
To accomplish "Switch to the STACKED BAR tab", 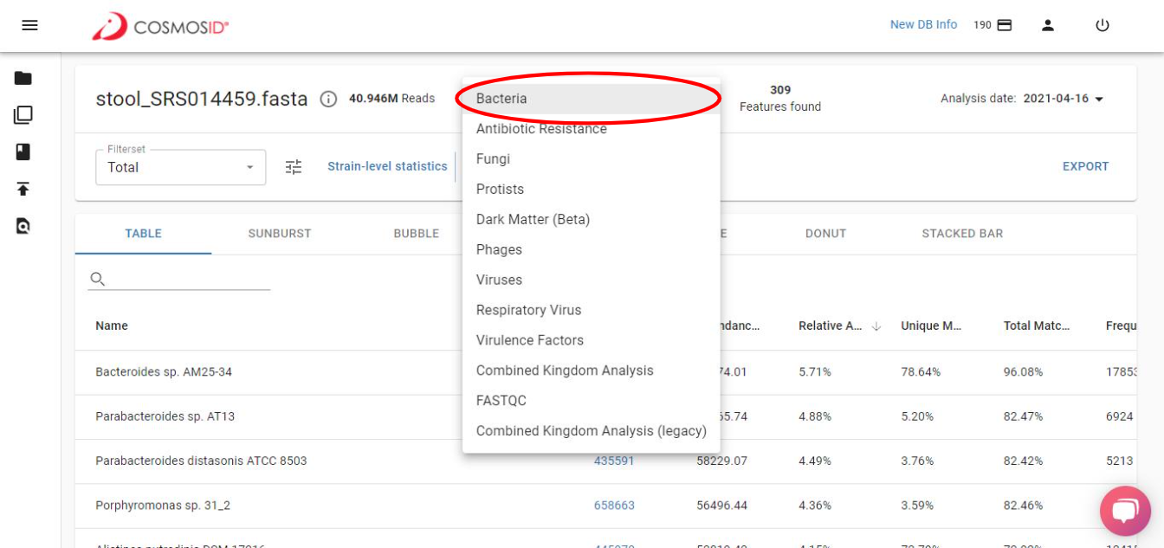I will point(962,234).
